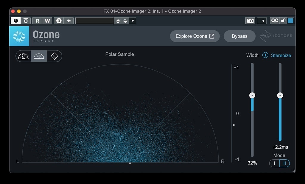This screenshot has height=184, width=305.
Task: Click the Ozone Imager logo icon
Action: coord(19,36)
